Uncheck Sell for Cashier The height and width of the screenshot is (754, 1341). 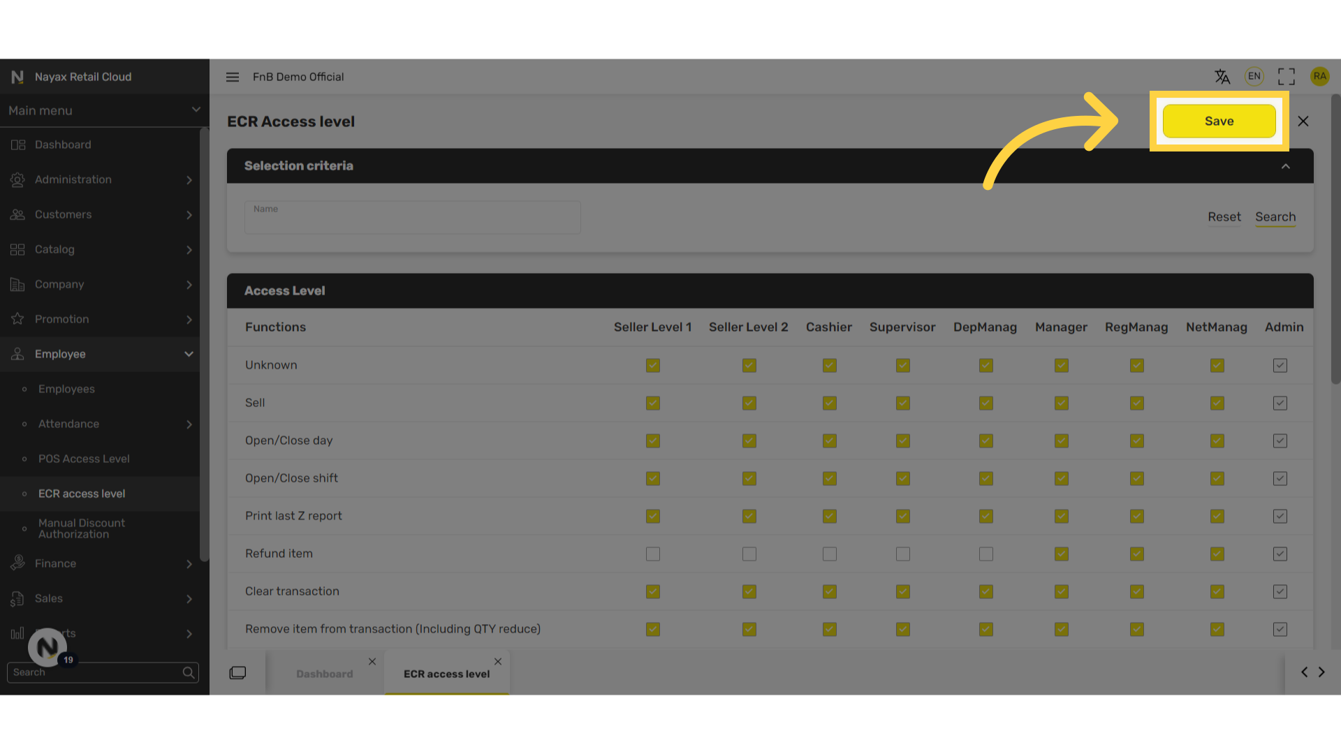pos(829,403)
